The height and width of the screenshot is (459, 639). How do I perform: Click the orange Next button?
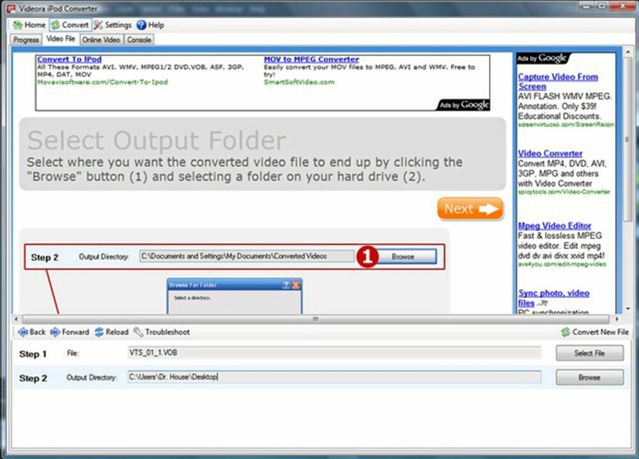(x=470, y=209)
